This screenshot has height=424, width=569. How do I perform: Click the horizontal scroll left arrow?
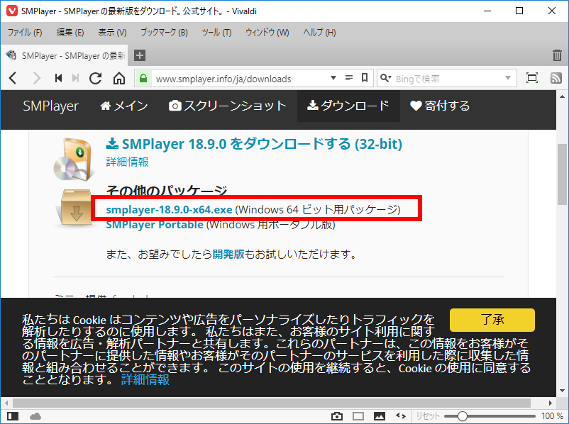coord(6,403)
